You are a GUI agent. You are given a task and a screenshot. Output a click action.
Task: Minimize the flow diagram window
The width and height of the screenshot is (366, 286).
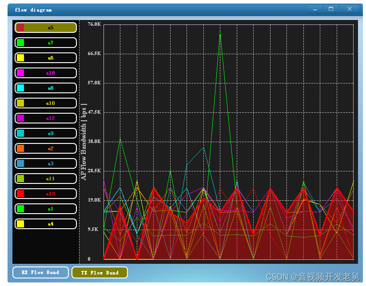(x=315, y=9)
